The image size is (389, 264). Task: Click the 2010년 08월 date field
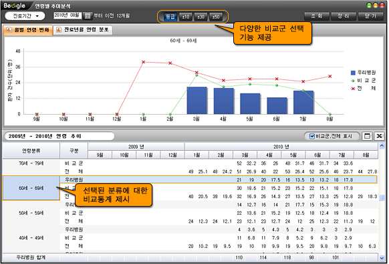tap(67, 15)
